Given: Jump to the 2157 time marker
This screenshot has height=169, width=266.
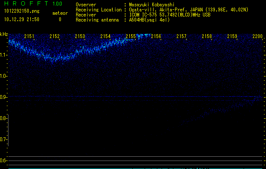Looking at the screenshot, I should click(x=181, y=37).
